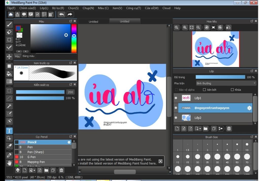Choose the Magic Wand tool
260x181 pixels.
tap(9, 106)
